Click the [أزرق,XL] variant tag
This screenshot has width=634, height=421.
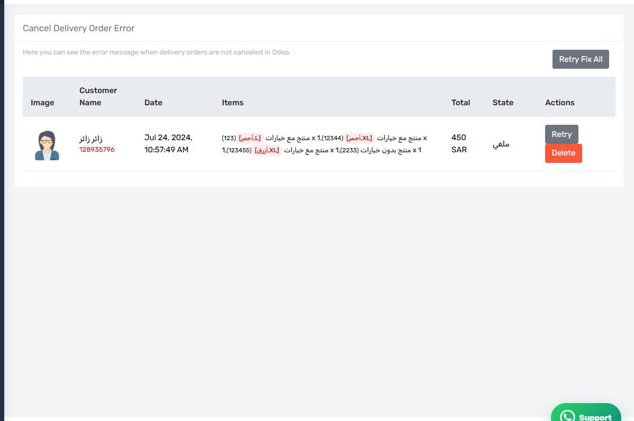click(x=267, y=150)
